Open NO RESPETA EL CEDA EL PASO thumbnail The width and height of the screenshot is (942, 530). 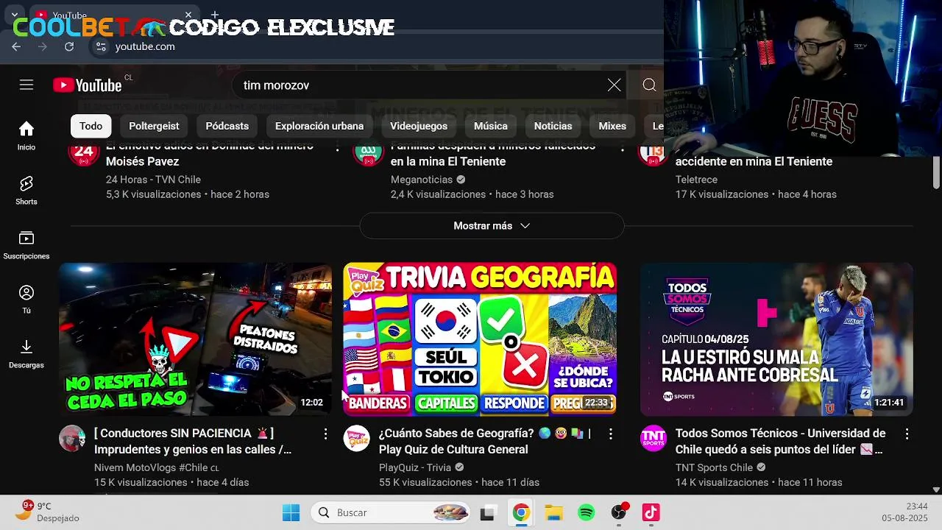(x=195, y=339)
